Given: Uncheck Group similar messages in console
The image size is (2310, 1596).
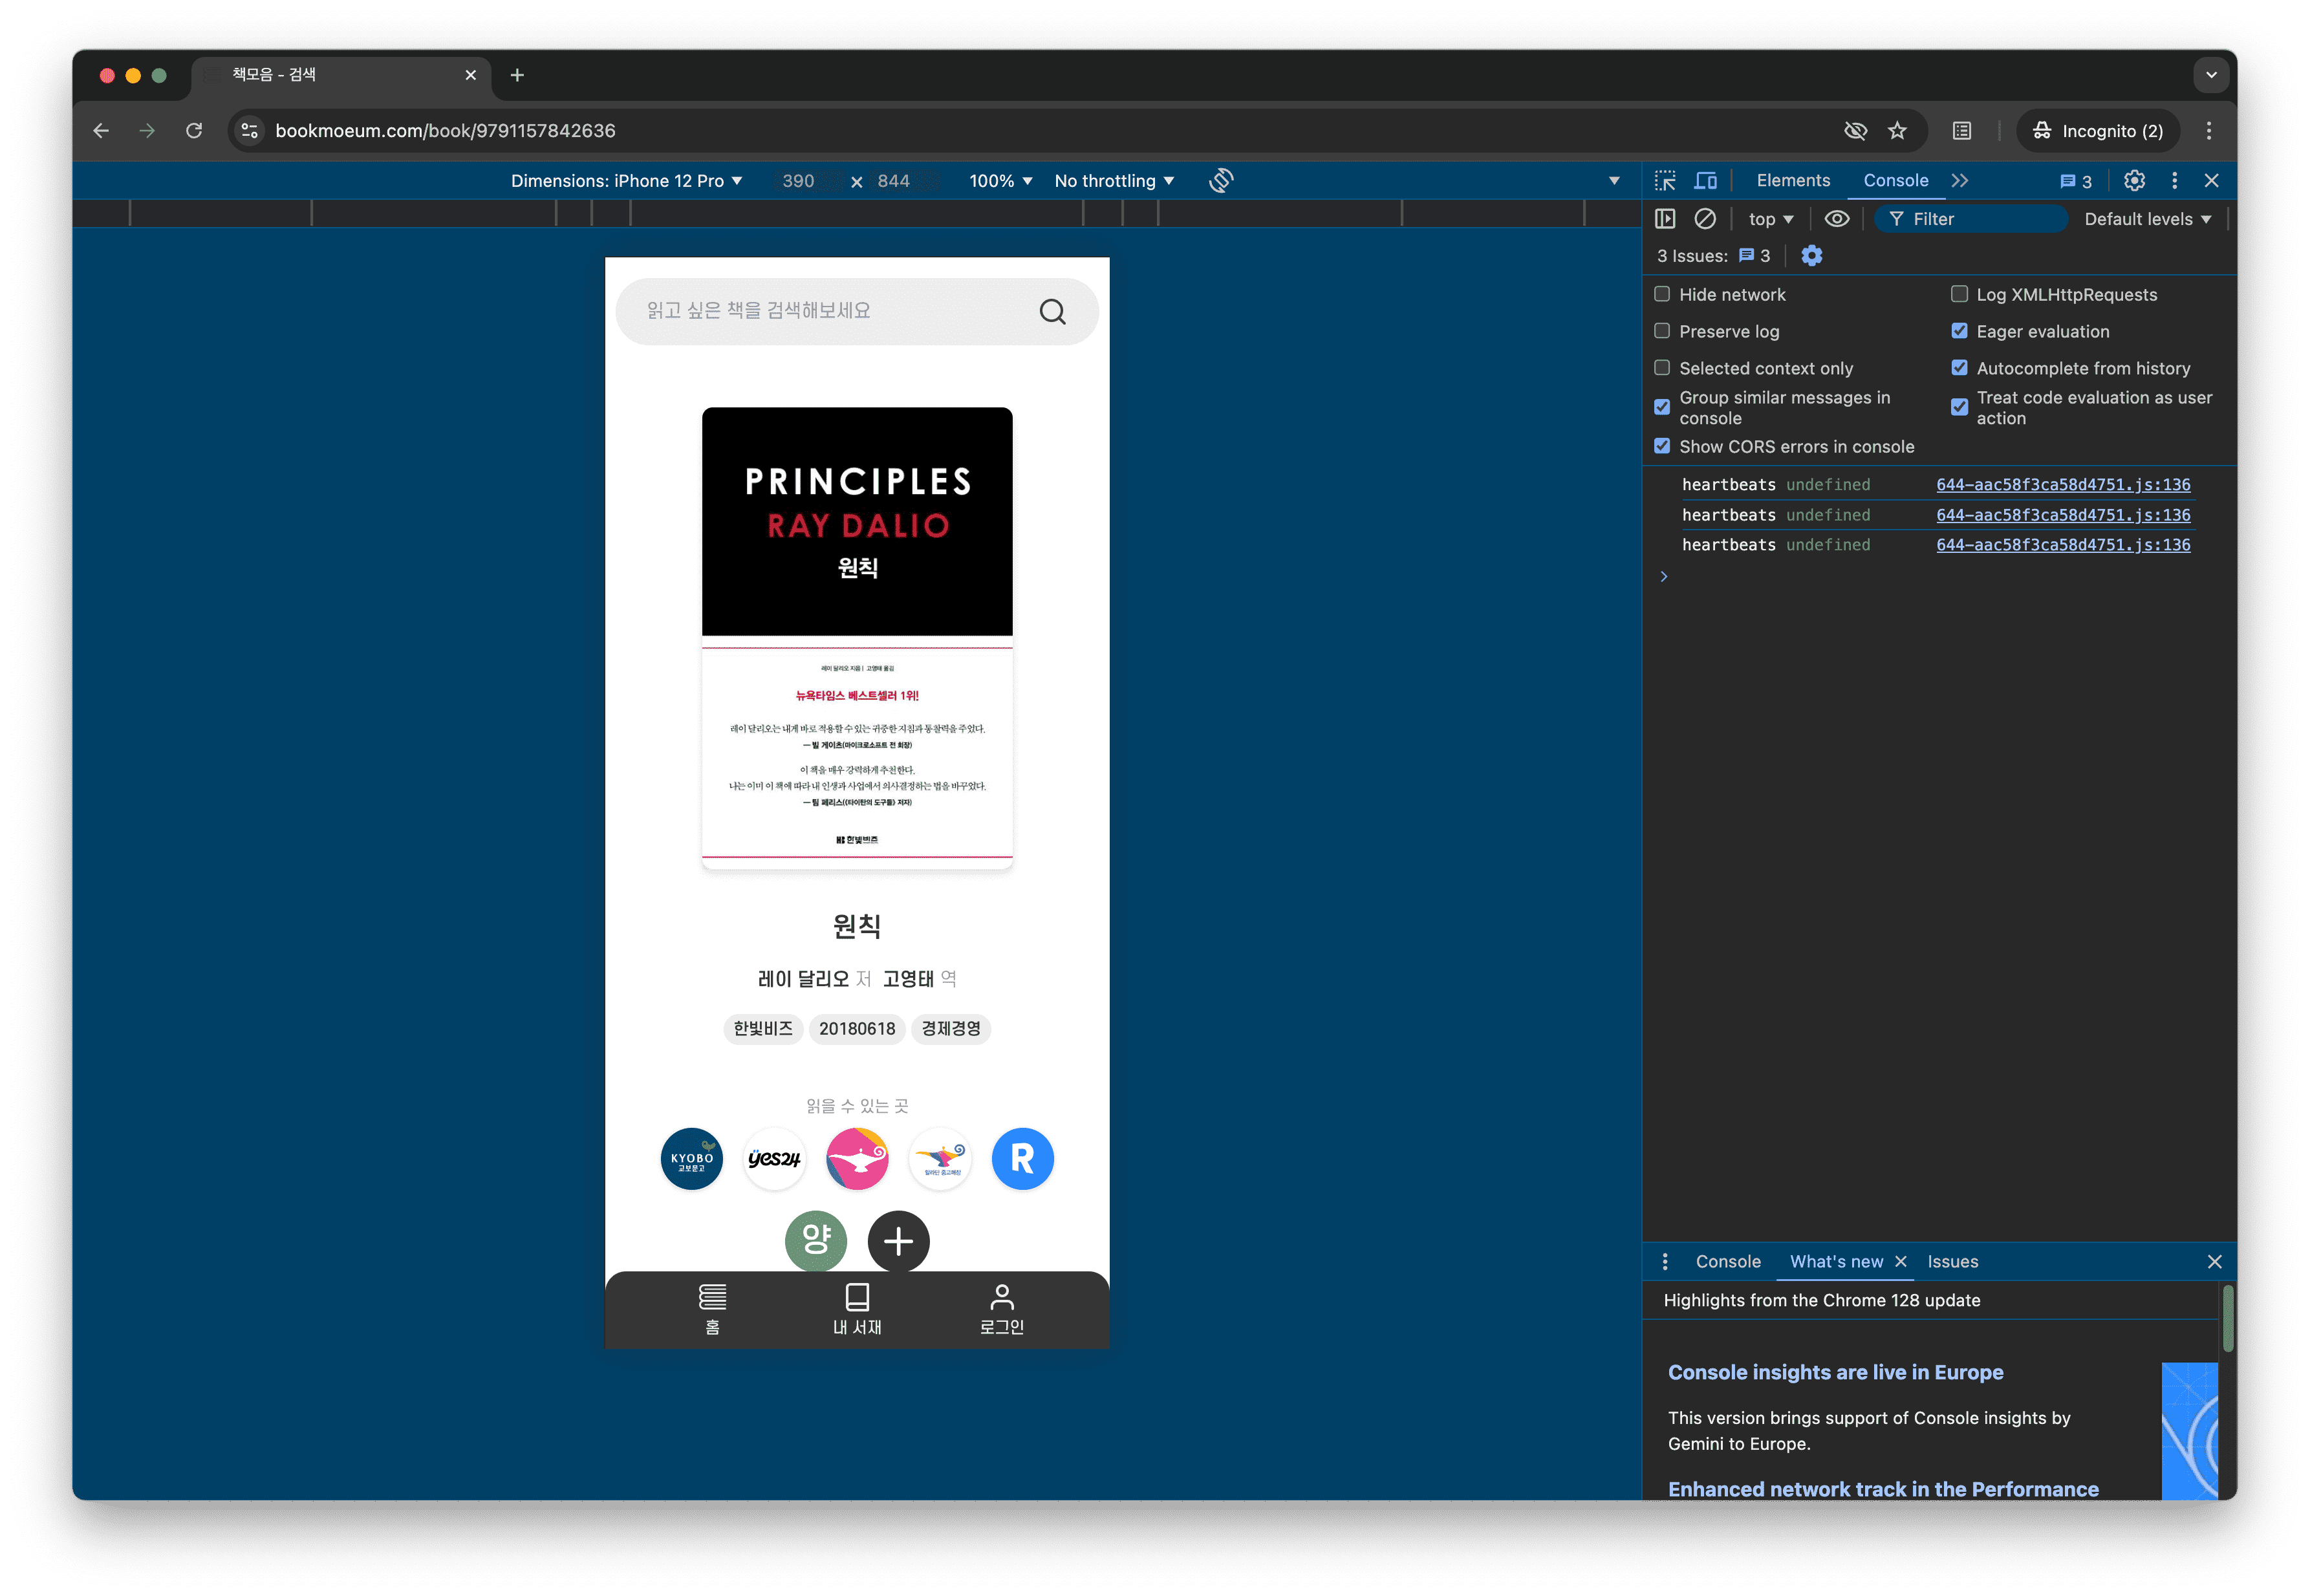Looking at the screenshot, I should (1662, 407).
